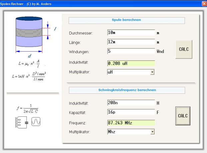Viewport: 207px width, 153px height.
Task: Click the oscilloscope sine wave icon
Action: point(36,122)
